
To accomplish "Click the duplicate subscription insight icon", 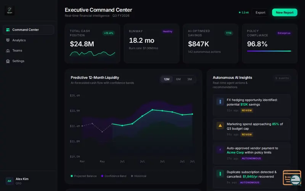I will pyautogui.click(x=220, y=174).
